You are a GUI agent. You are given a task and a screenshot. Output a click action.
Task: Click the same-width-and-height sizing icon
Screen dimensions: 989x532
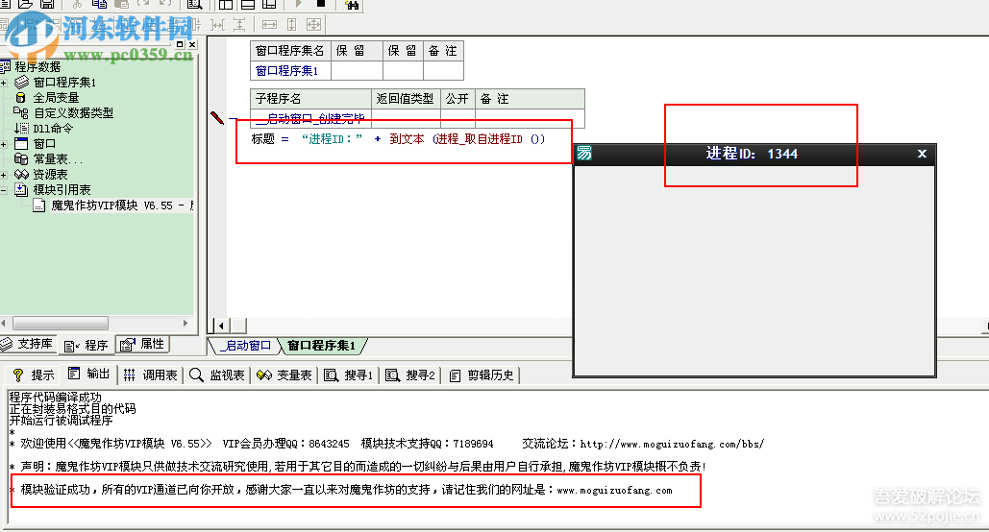coord(313,25)
